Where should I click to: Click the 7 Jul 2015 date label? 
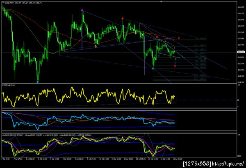pyautogui.click(x=5, y=159)
